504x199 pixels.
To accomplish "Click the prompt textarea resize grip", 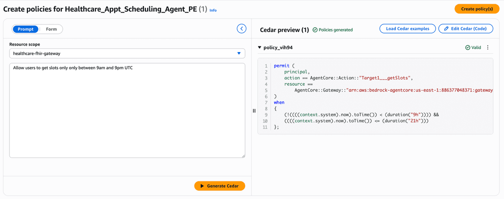I will tap(243, 156).
